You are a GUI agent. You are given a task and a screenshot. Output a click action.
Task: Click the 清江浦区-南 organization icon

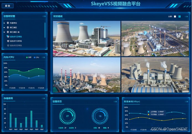tap(8, 32)
